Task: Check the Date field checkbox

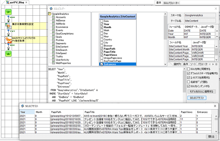Action: 102,21
